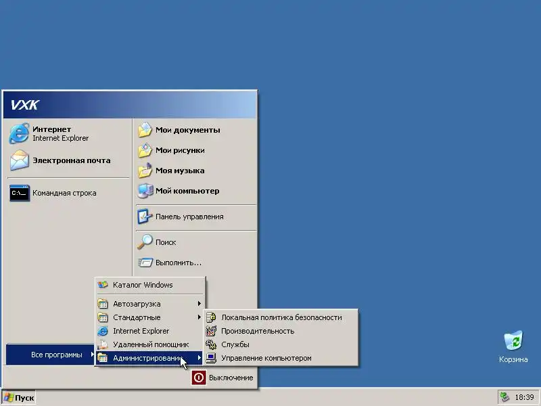The image size is (541, 406).
Task: Choose Службы in Администрирование submenu
Action: 281,344
